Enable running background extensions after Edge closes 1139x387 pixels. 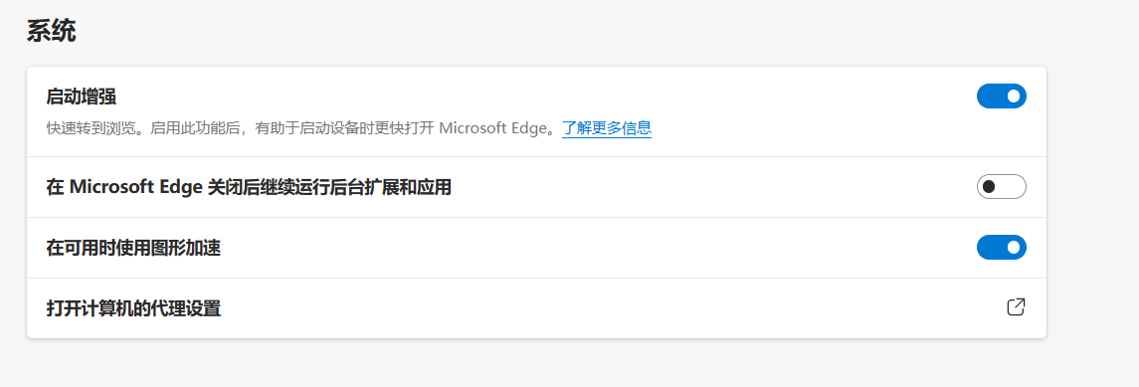pyautogui.click(x=1001, y=187)
